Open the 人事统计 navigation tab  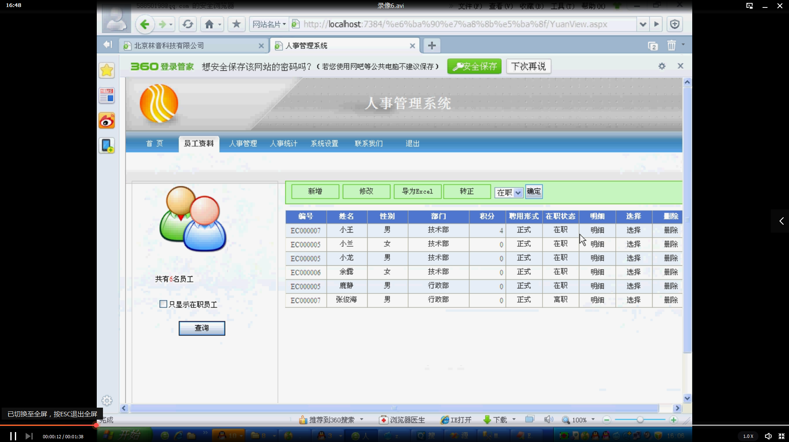(284, 144)
